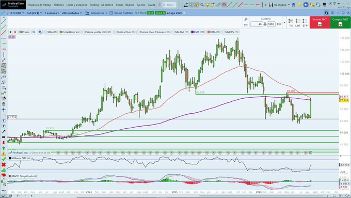
Task: Open the 200 unidades dropdown
Action: click(x=72, y=13)
